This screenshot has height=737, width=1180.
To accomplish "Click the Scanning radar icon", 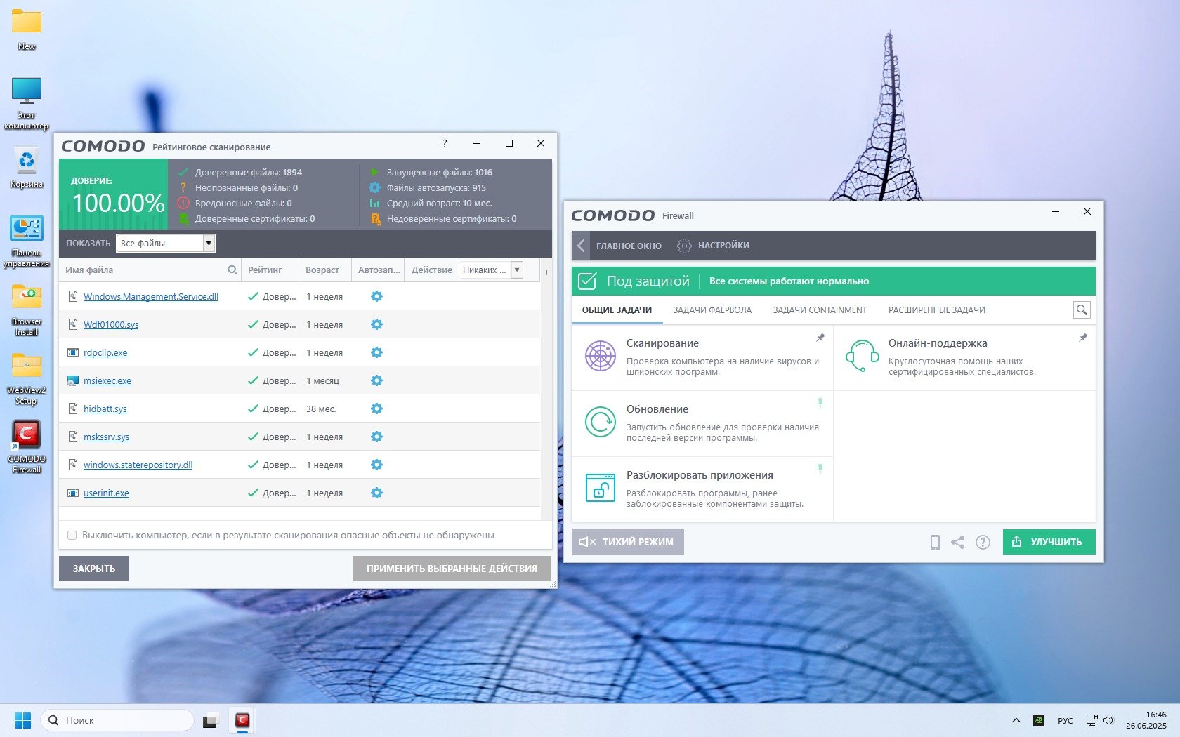I will tap(601, 356).
